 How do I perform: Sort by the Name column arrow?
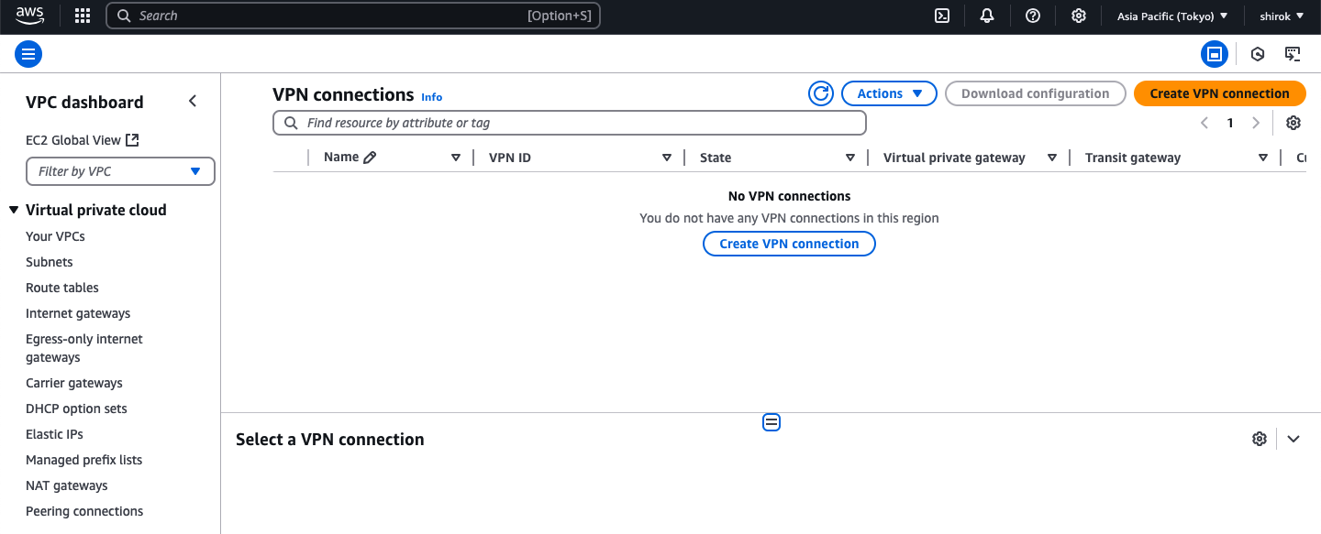pyautogui.click(x=456, y=158)
